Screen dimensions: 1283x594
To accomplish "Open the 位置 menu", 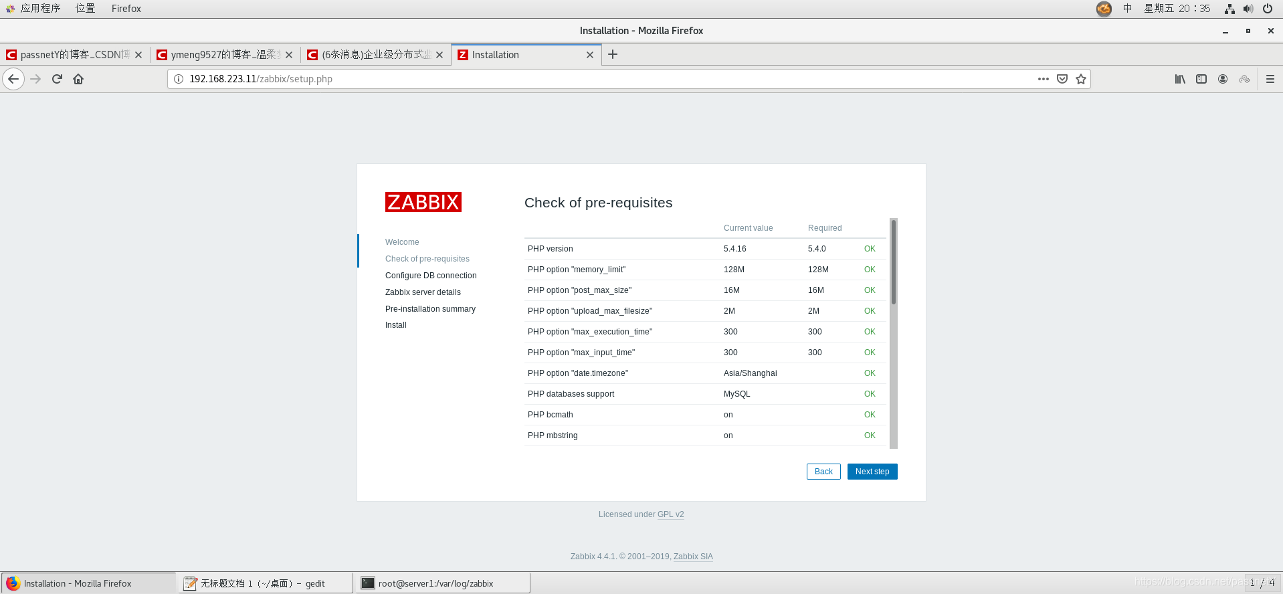I will [85, 9].
